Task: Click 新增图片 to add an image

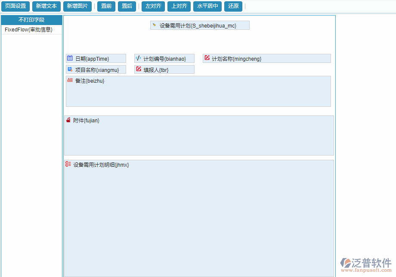Action: click(x=77, y=6)
